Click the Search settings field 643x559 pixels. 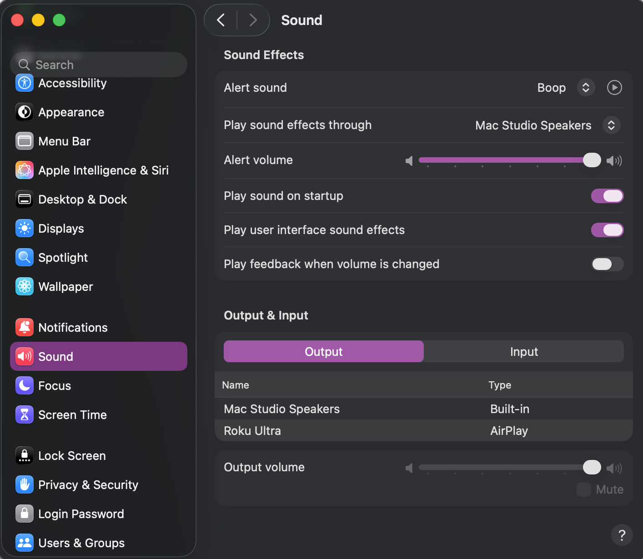tap(99, 65)
